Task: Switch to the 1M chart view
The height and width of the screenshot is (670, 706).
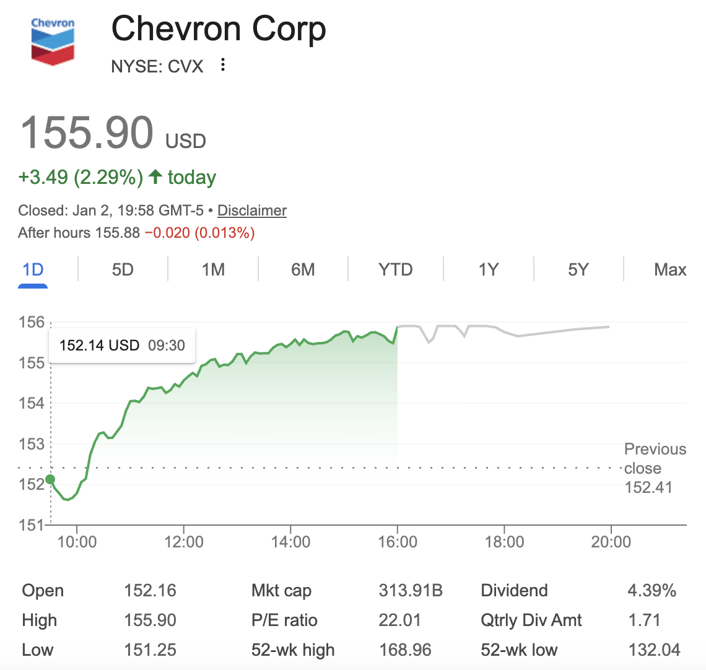Action: pos(212,269)
